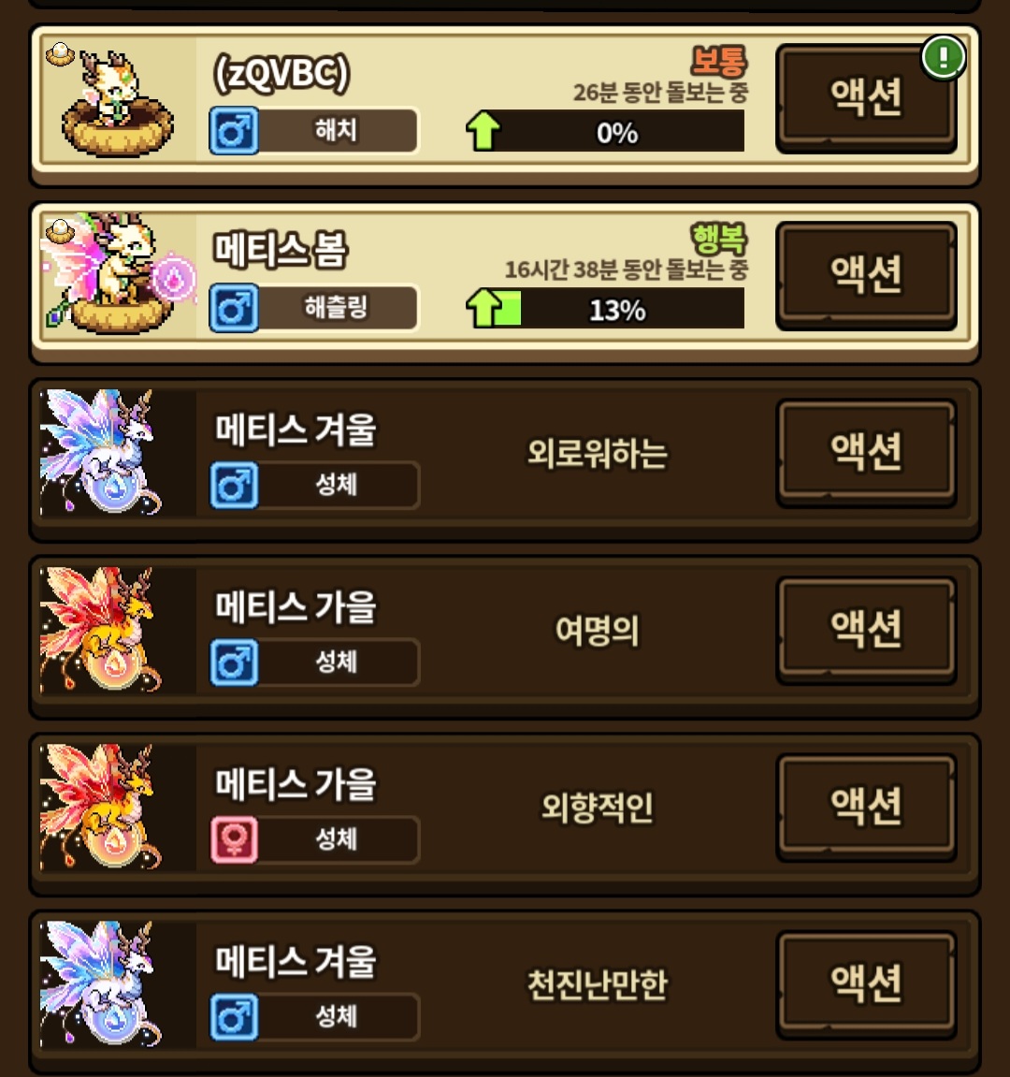Click the green growth arrow on the 0% bar
This screenshot has height=1077, width=1010.
[x=483, y=130]
